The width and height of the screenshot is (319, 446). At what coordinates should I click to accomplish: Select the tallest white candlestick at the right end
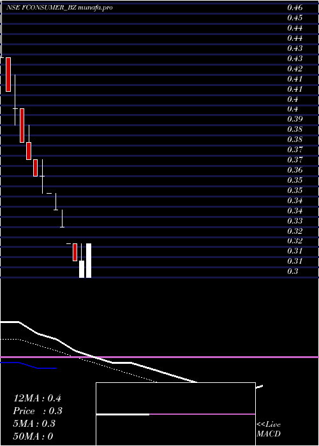pyautogui.click(x=89, y=261)
